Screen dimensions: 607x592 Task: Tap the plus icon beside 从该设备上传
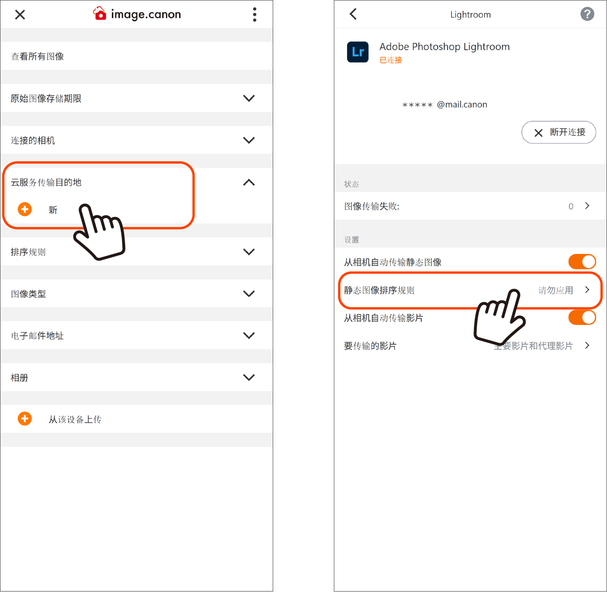[x=25, y=418]
